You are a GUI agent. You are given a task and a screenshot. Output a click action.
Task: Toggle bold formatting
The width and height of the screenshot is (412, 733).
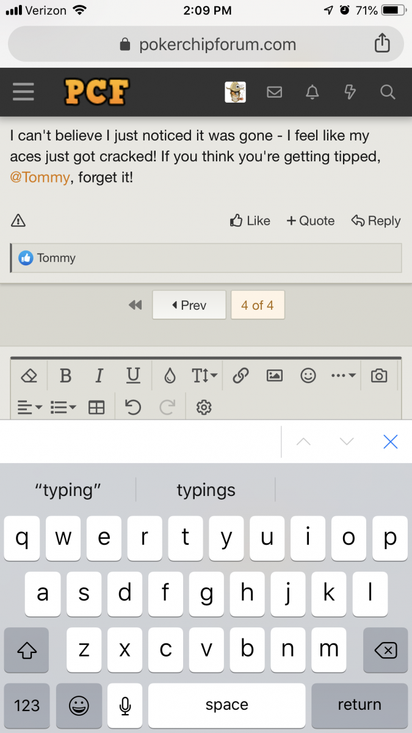coord(65,376)
